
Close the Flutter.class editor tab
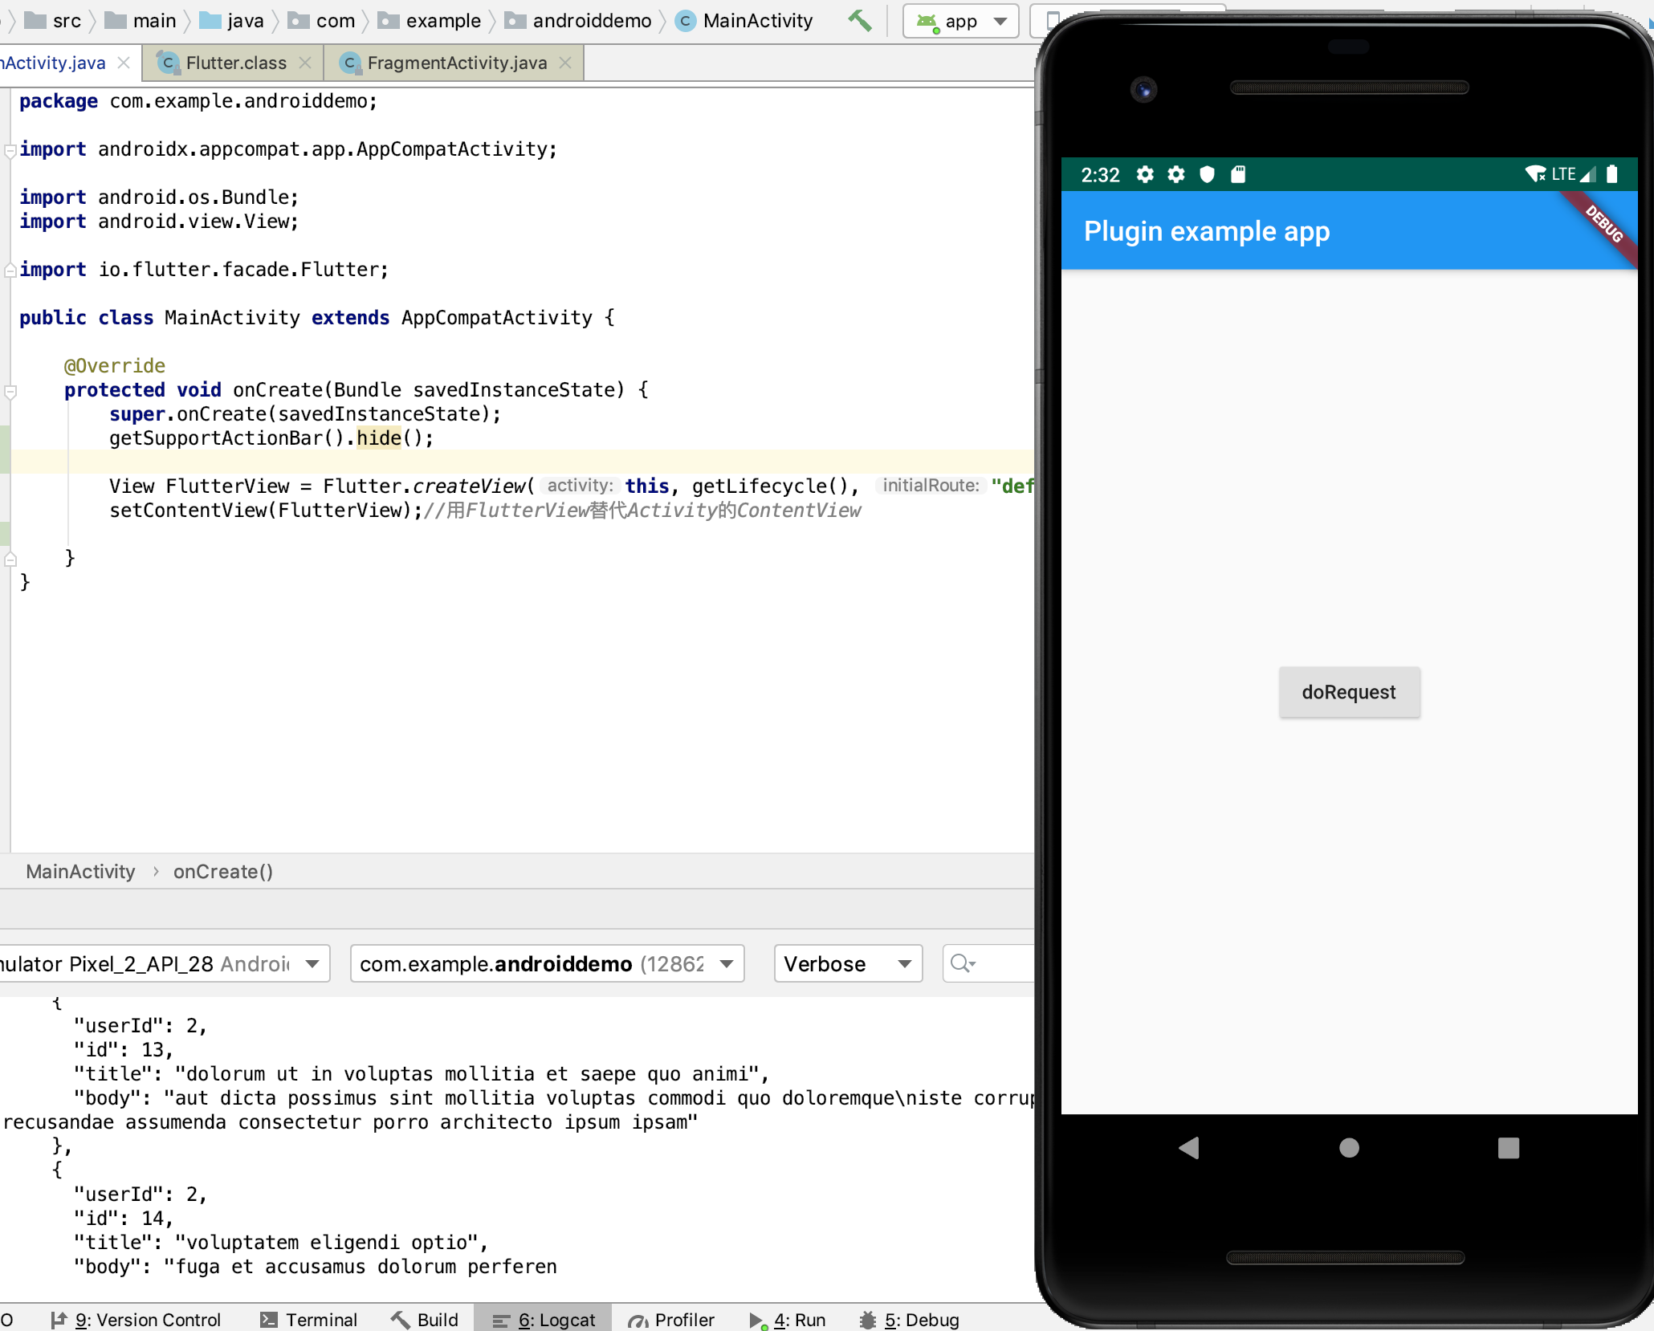(x=305, y=63)
